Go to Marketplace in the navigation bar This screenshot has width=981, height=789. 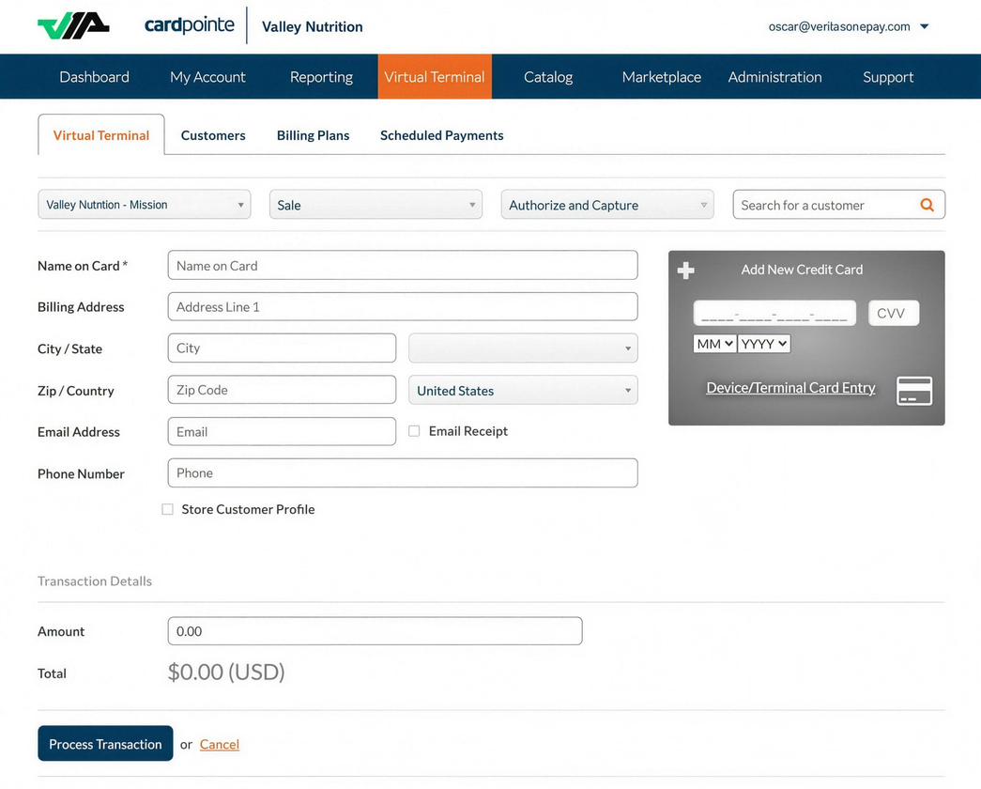[x=661, y=77]
